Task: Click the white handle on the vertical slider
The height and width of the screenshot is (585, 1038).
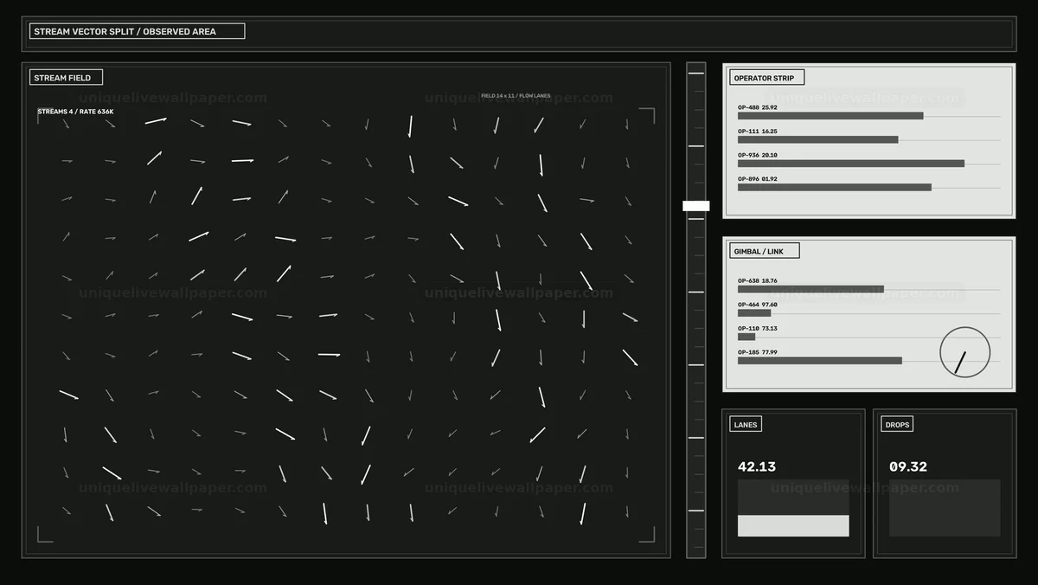Action: (x=696, y=206)
